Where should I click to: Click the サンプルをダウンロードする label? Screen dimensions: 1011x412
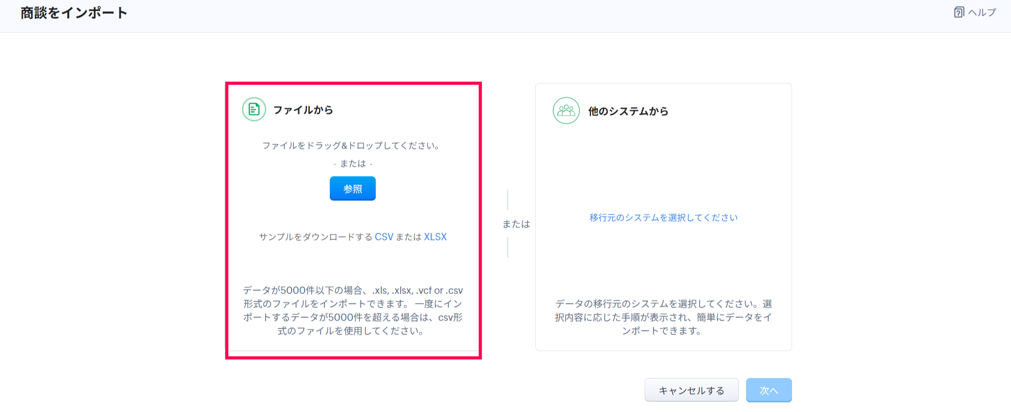point(315,237)
